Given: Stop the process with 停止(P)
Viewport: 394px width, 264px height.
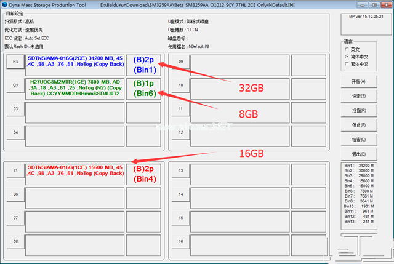Looking at the screenshot, I should click(x=358, y=125).
